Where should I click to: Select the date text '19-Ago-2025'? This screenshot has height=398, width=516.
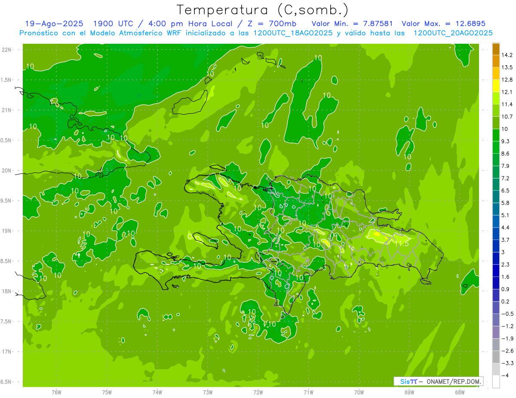[x=54, y=24]
